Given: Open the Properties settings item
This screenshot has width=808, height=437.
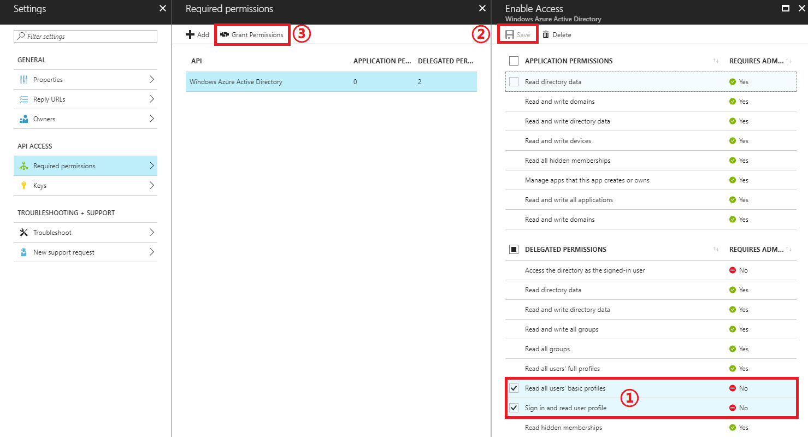Looking at the screenshot, I should tap(85, 80).
